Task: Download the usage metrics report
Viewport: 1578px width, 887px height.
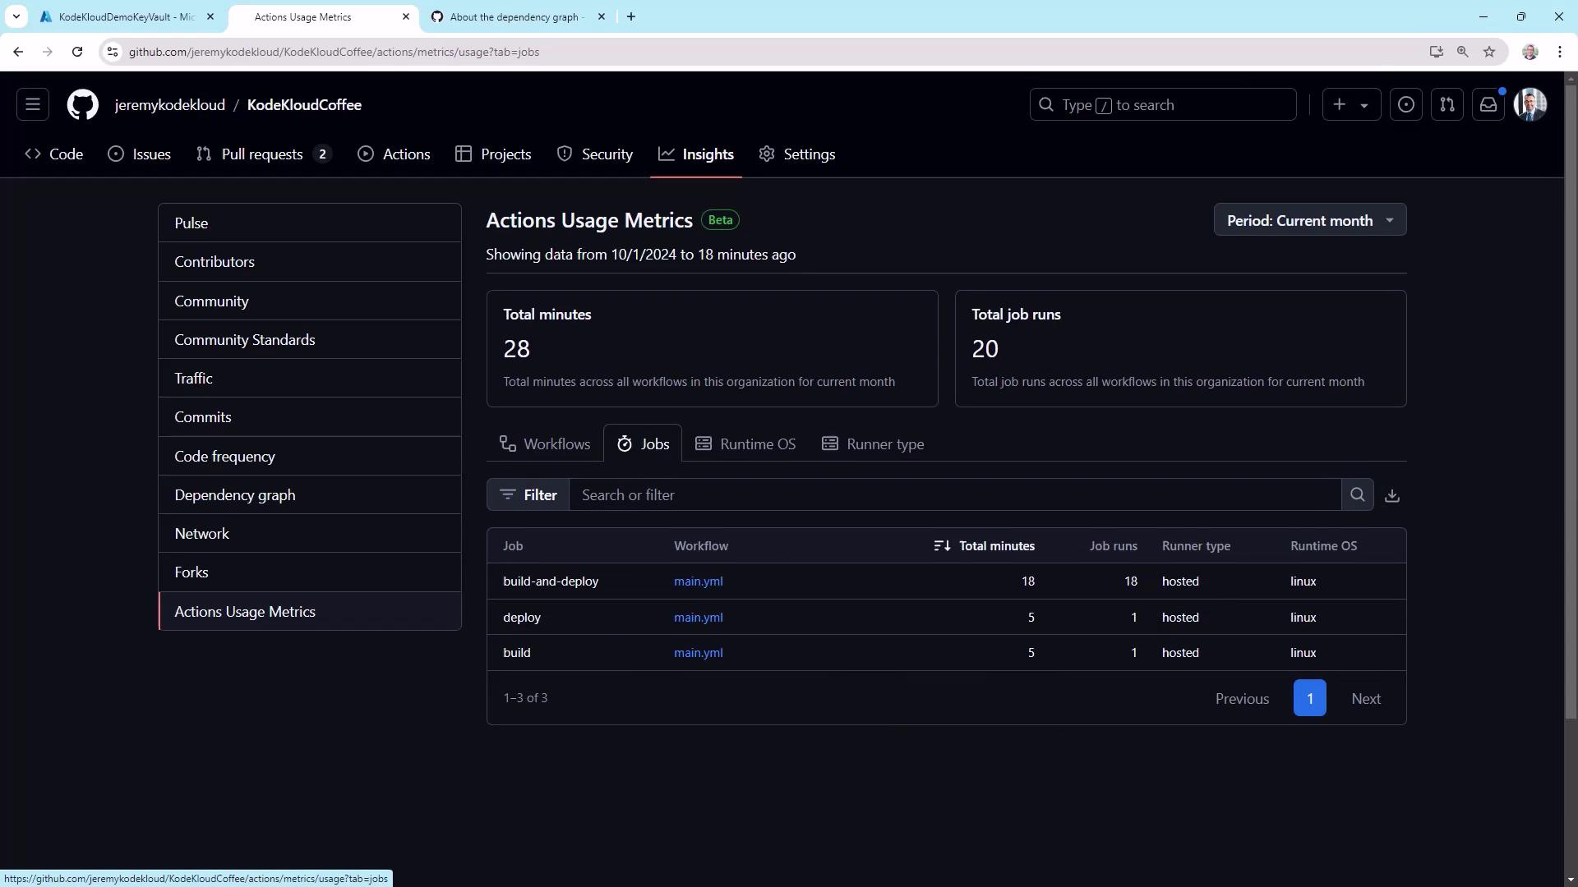Action: click(1392, 495)
